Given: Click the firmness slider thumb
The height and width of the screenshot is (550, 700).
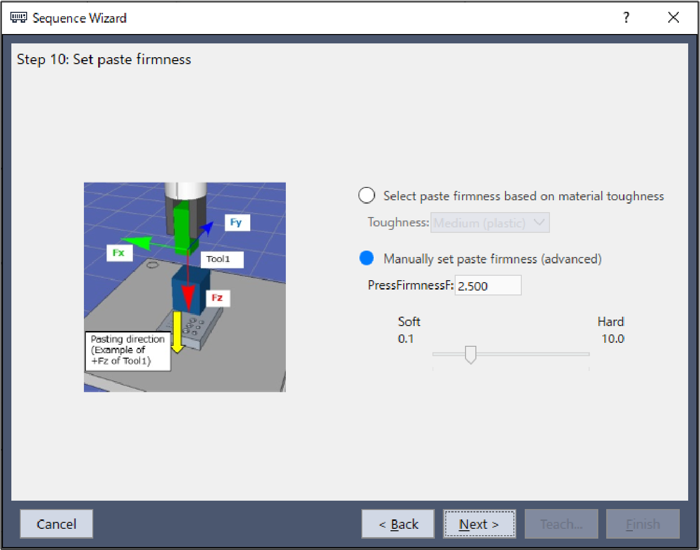Looking at the screenshot, I should pyautogui.click(x=470, y=354).
